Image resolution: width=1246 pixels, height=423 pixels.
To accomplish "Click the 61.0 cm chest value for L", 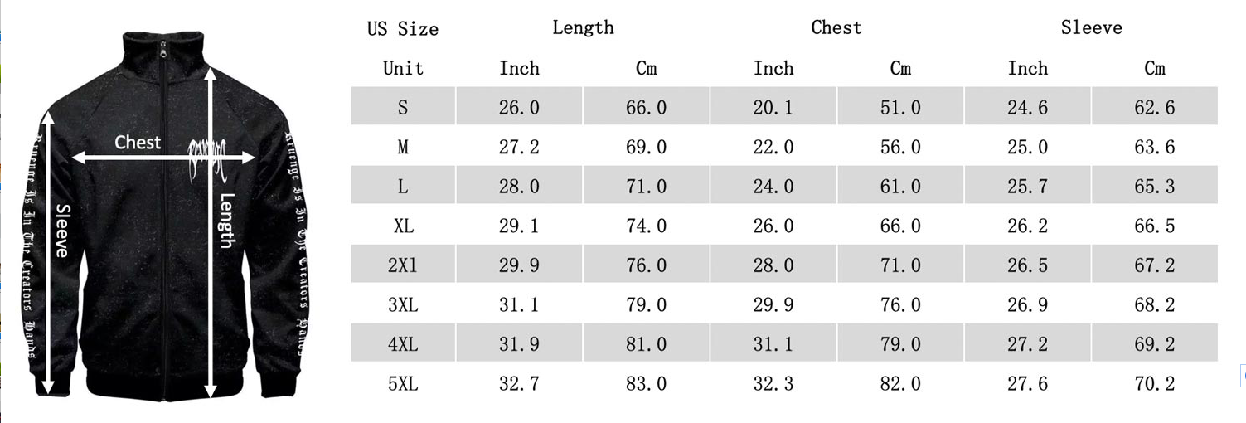I will (900, 187).
